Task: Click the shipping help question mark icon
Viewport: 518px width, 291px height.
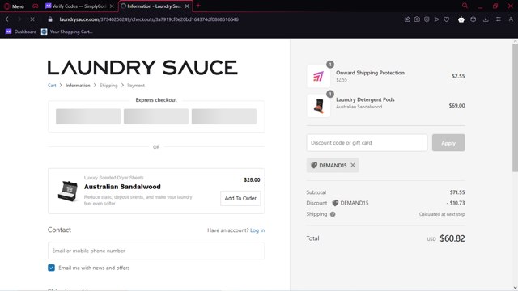Action: coord(333,214)
